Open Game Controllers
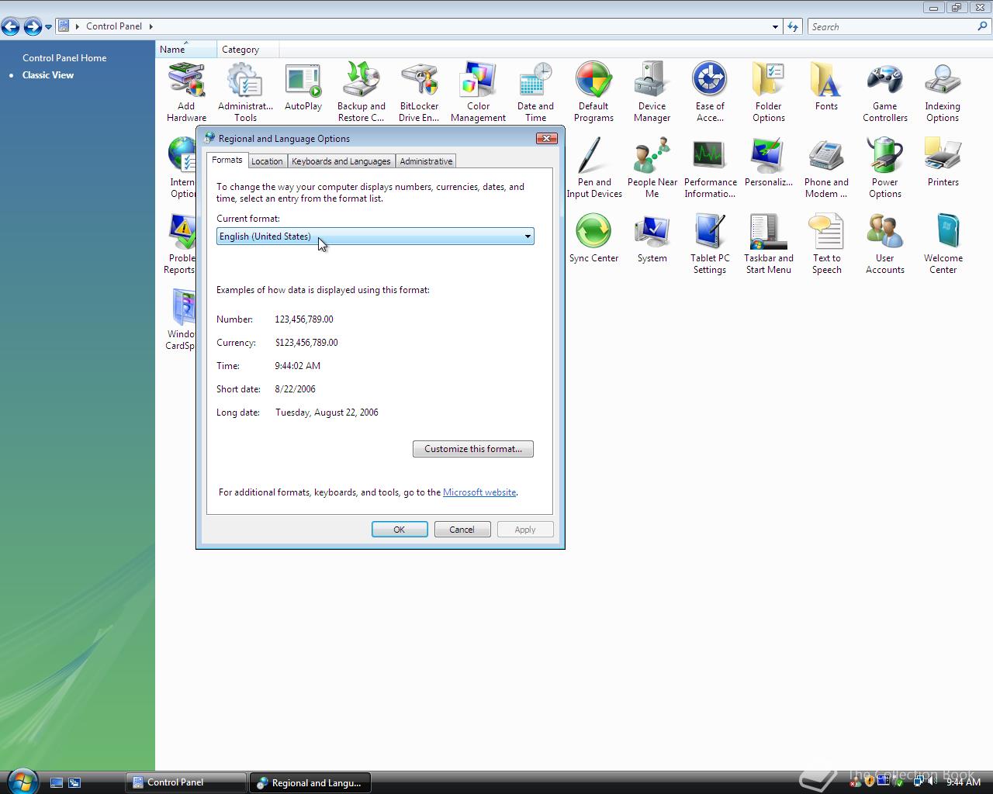This screenshot has height=794, width=993. pyautogui.click(x=885, y=91)
